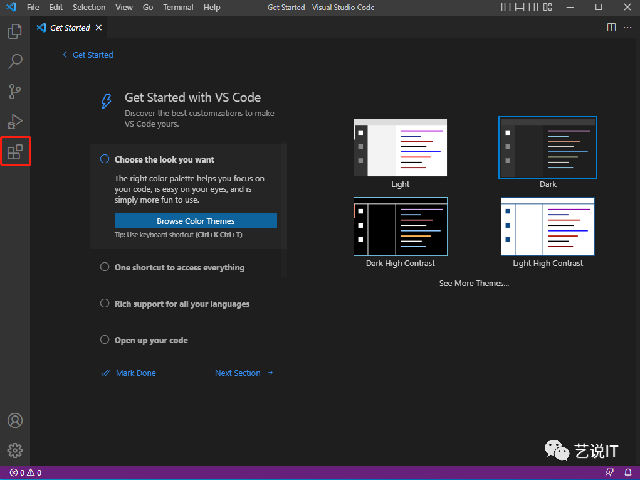Screen dimensions: 640x480
Task: Open More Actions ellipsis in editor
Action: coord(627,28)
